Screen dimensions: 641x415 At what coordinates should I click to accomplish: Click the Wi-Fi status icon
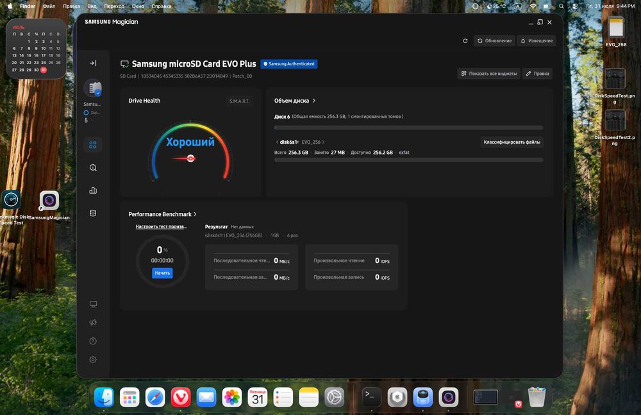coord(533,6)
